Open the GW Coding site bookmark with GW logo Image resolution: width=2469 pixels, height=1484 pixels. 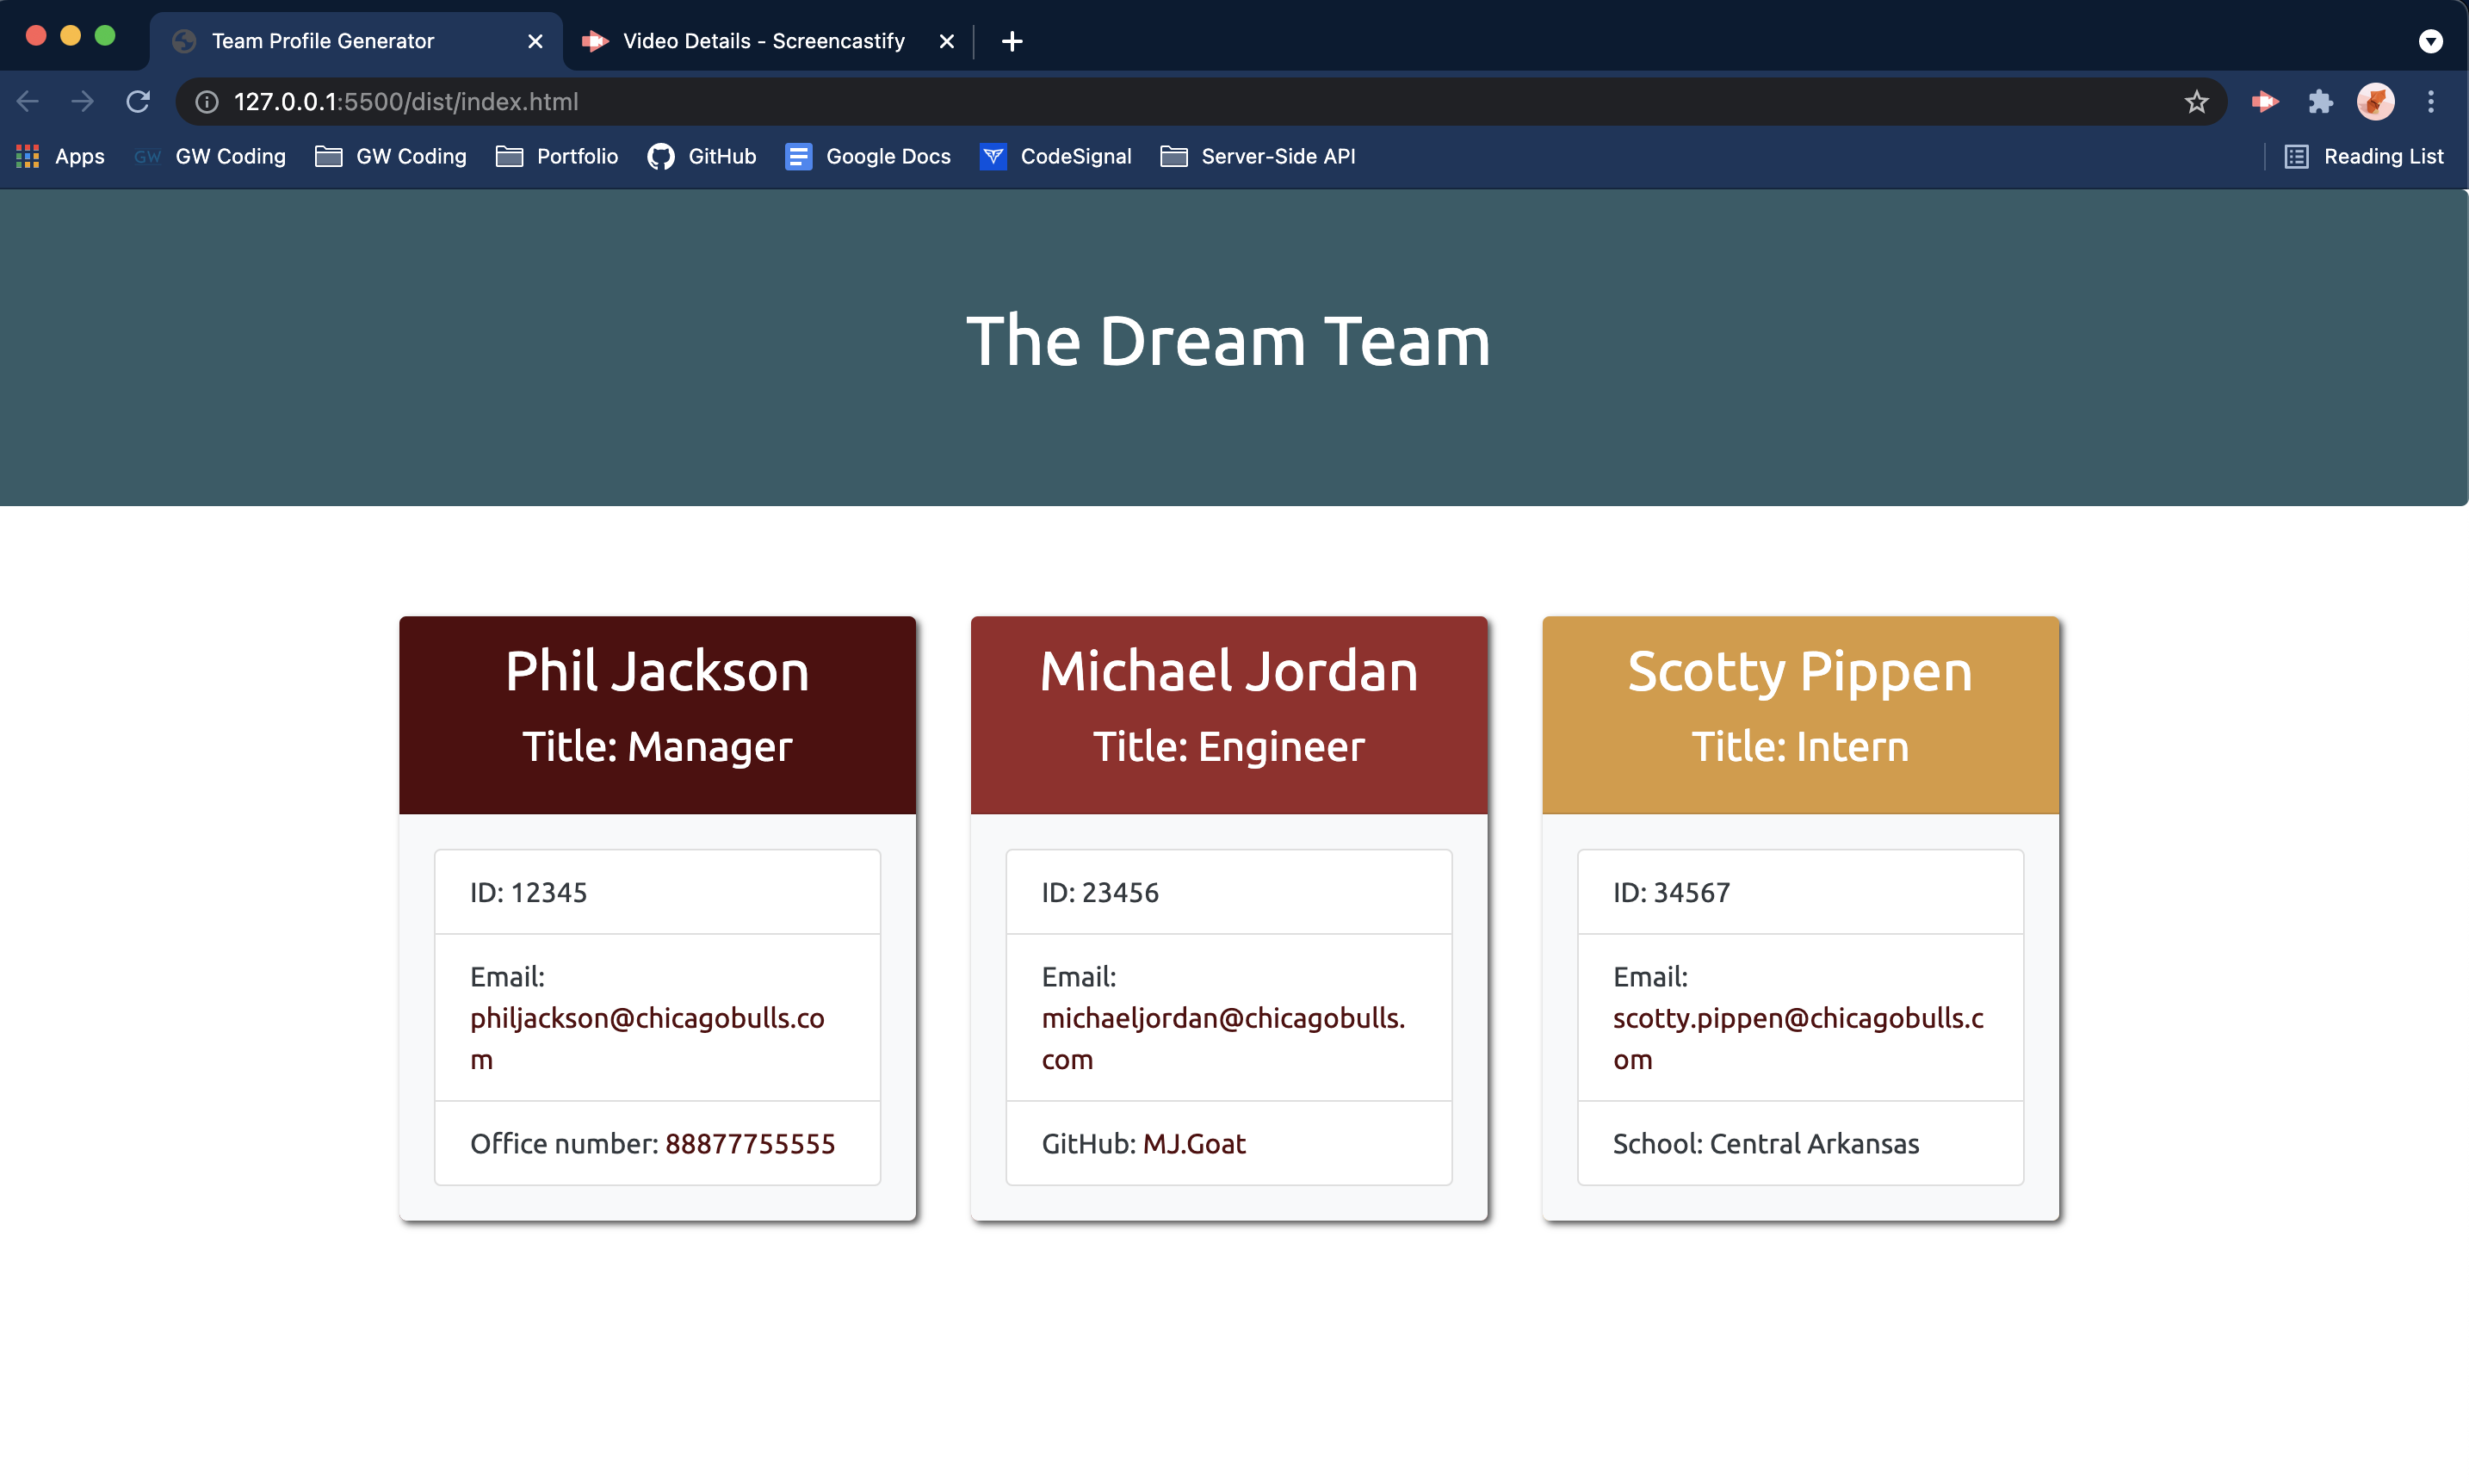(210, 156)
